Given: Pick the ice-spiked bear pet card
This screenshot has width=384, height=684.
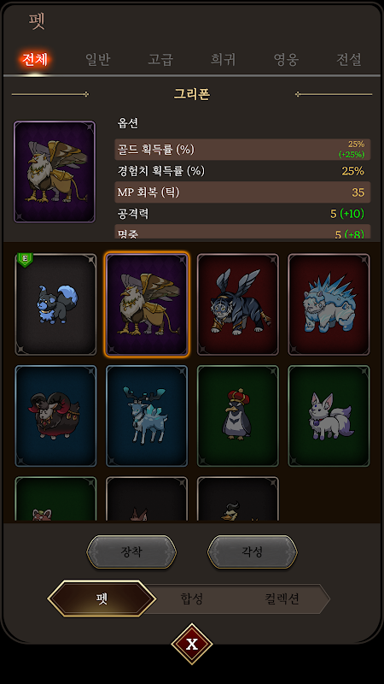Looking at the screenshot, I should pos(329,304).
